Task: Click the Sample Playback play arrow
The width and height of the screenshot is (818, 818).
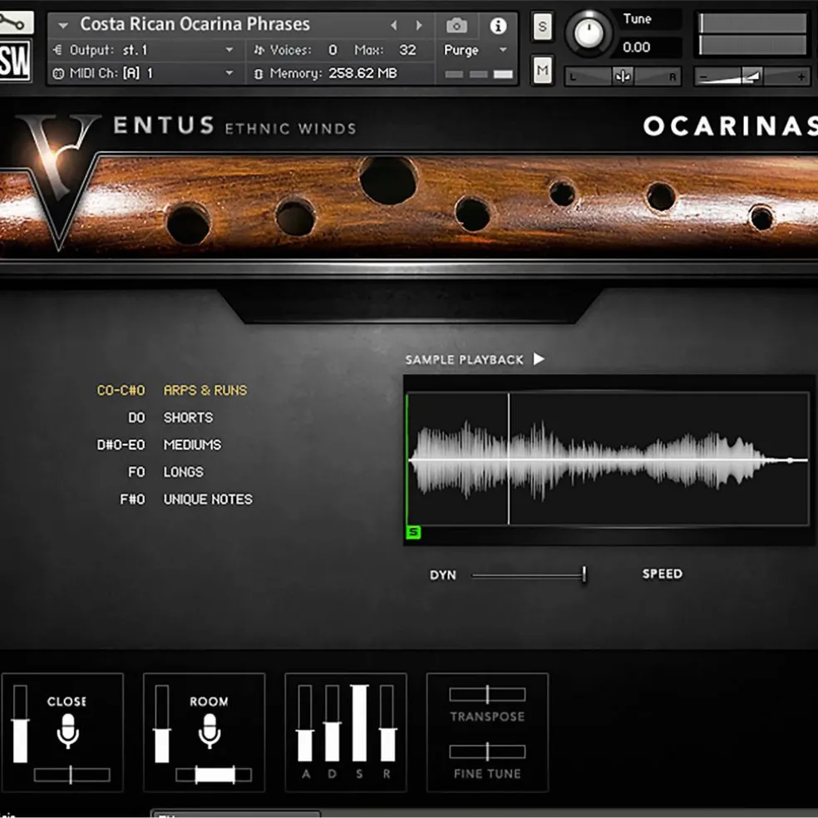Action: (539, 359)
